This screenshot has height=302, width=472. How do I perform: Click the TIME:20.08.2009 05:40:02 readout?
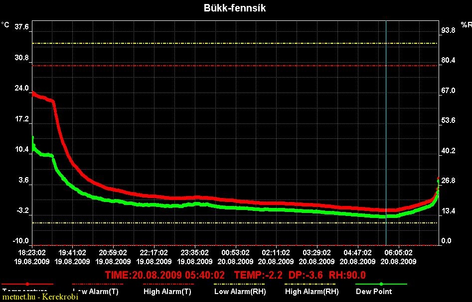(x=165, y=275)
